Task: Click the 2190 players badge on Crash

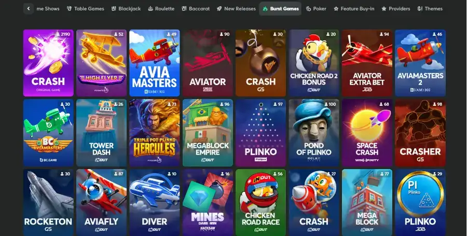Action: (x=63, y=34)
